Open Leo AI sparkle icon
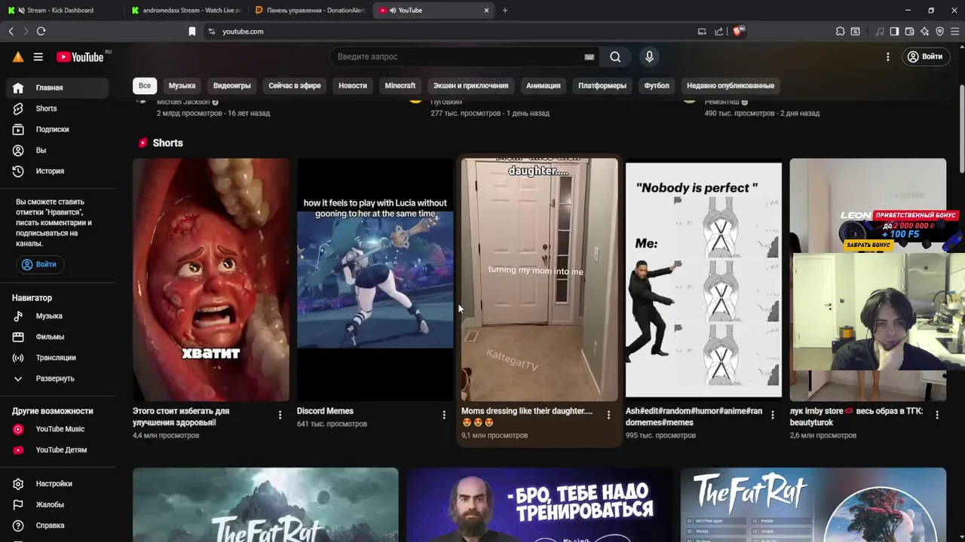Image resolution: width=965 pixels, height=542 pixels. click(924, 31)
